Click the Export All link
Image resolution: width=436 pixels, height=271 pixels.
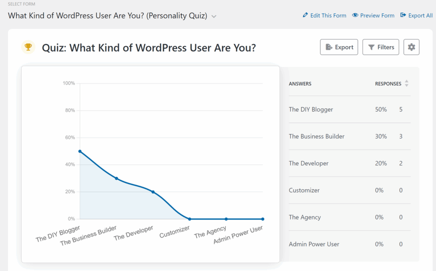click(420, 15)
